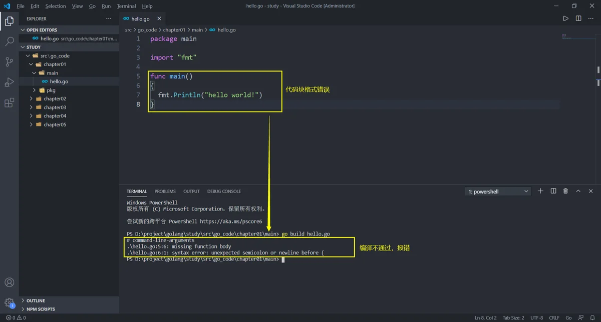601x322 pixels.
Task: Open the Edit menu
Action: pyautogui.click(x=35, y=6)
